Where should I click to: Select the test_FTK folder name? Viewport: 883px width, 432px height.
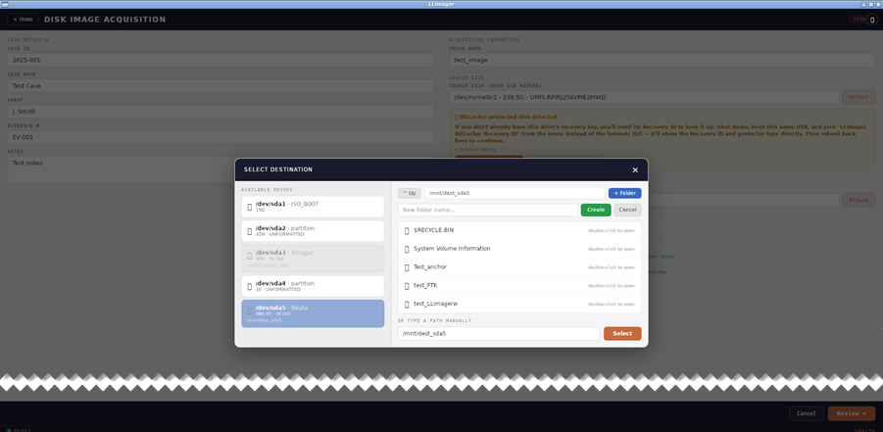coord(425,286)
